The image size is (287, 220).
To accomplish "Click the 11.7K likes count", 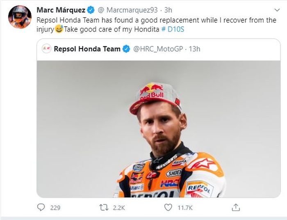I will pos(185,208).
